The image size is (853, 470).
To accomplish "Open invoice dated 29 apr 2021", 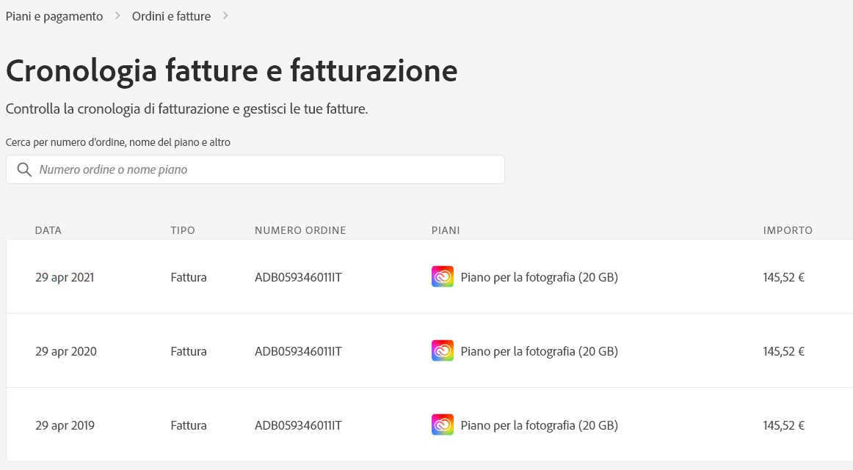I will (x=429, y=276).
